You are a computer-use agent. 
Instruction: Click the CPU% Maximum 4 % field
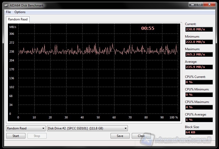click(x=199, y=107)
